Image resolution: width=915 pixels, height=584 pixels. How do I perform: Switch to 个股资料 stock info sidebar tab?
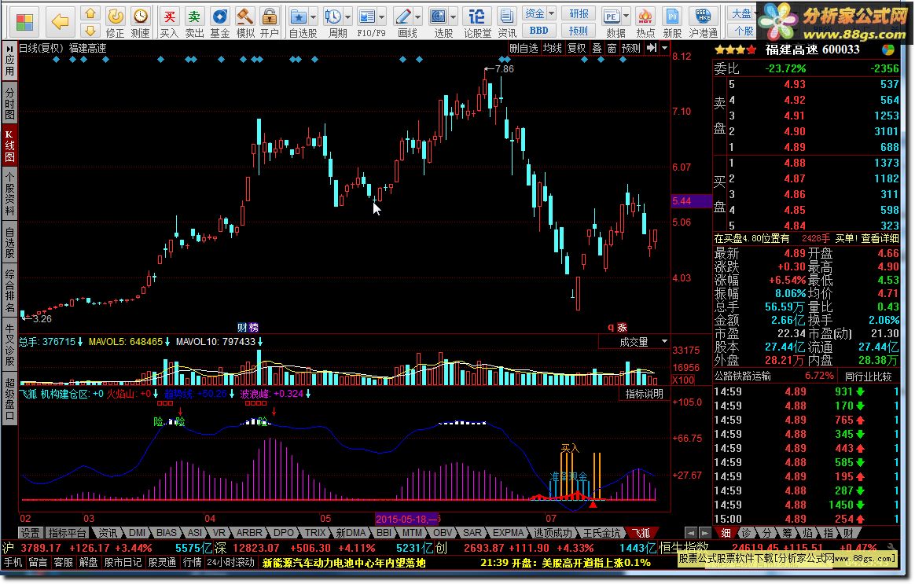point(9,193)
